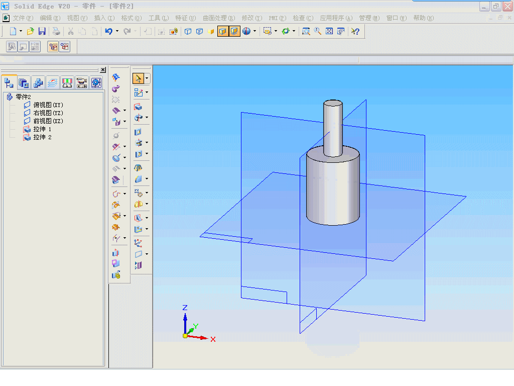Undo the last action with the blue arrow

(109, 31)
